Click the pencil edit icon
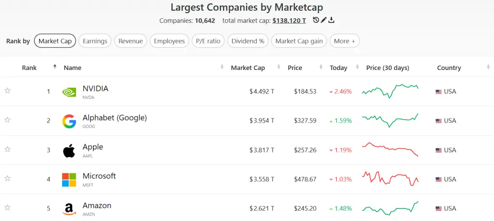494x221 pixels. click(x=324, y=20)
